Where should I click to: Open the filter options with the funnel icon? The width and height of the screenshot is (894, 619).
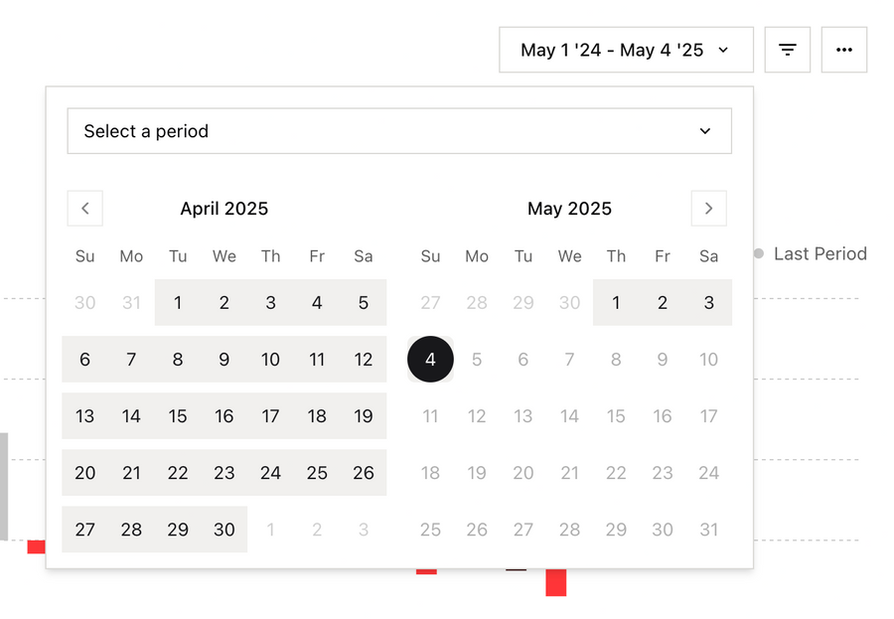point(787,49)
